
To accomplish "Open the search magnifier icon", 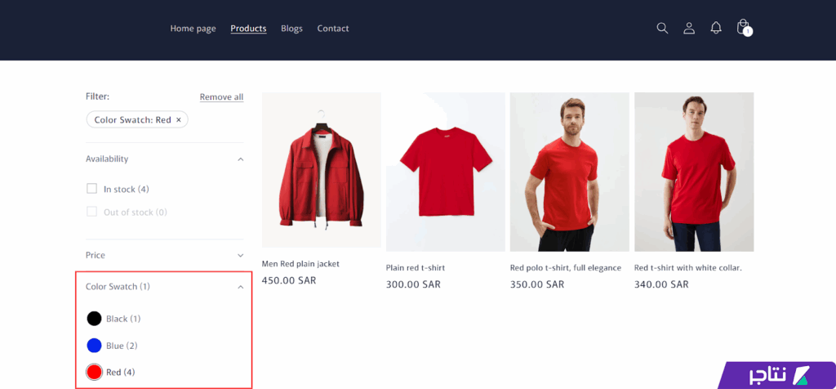I will click(x=662, y=28).
